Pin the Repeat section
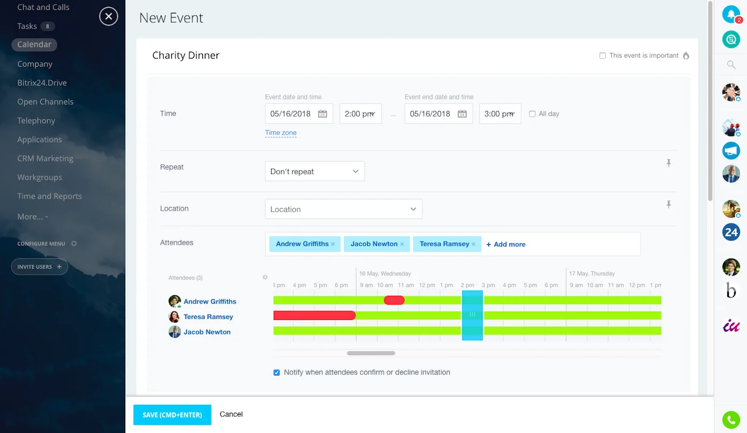747x433 pixels. coord(668,163)
